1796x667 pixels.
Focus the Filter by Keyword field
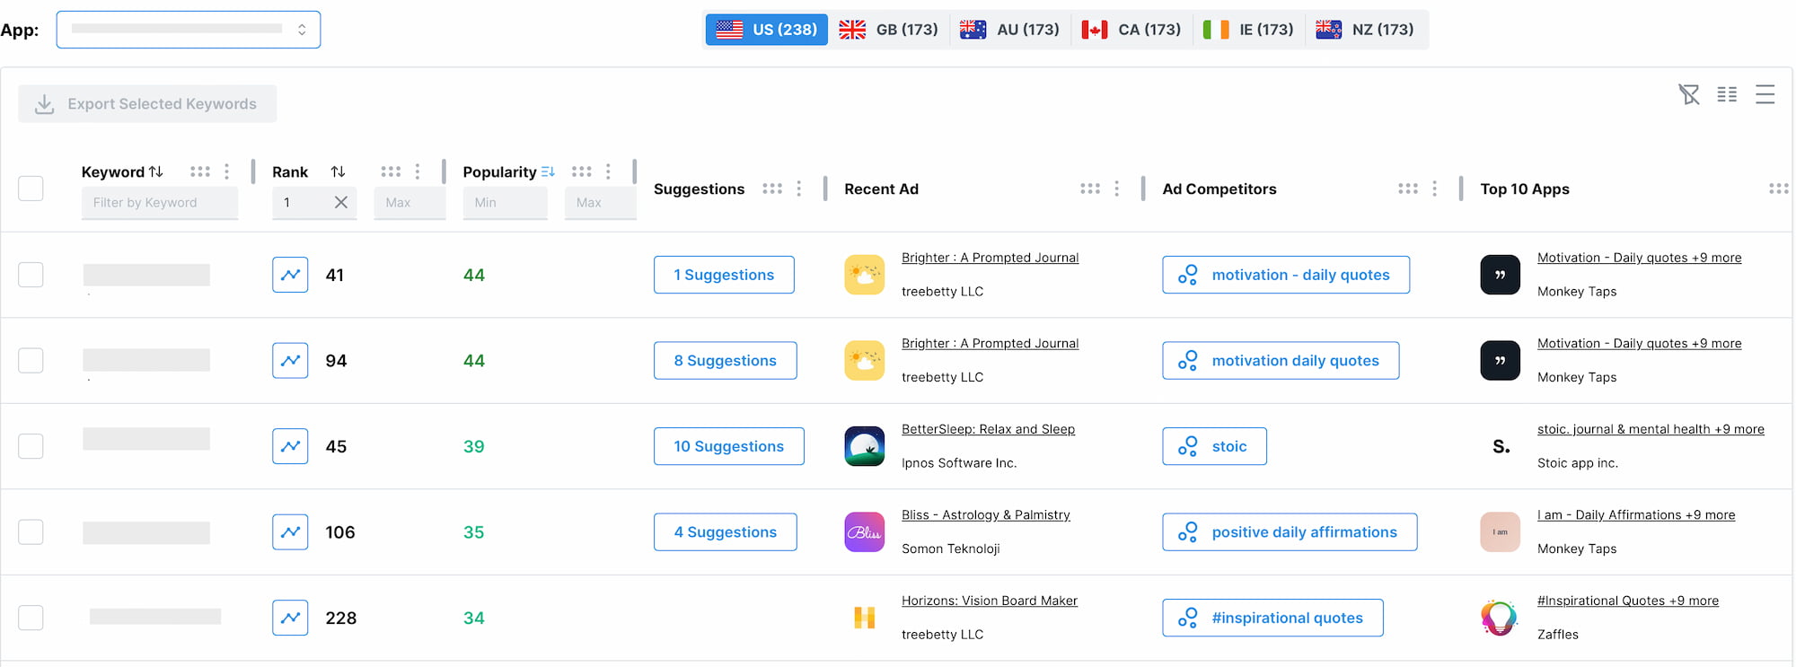pos(160,203)
